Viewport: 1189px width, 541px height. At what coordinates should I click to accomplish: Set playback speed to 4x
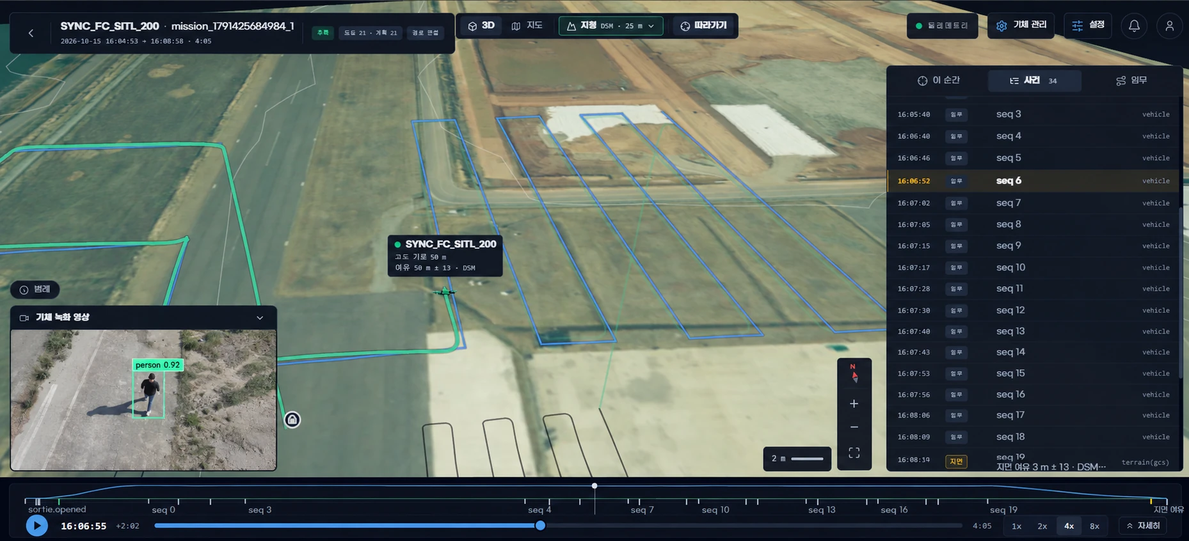click(x=1069, y=526)
